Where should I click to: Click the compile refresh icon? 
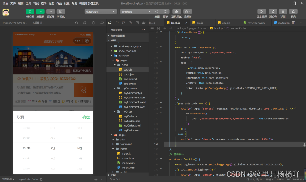(x=157, y=11)
